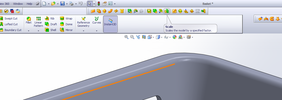This screenshot has height=100, width=282.
Task: Click the Offset Surface icon
Action: point(99,11)
